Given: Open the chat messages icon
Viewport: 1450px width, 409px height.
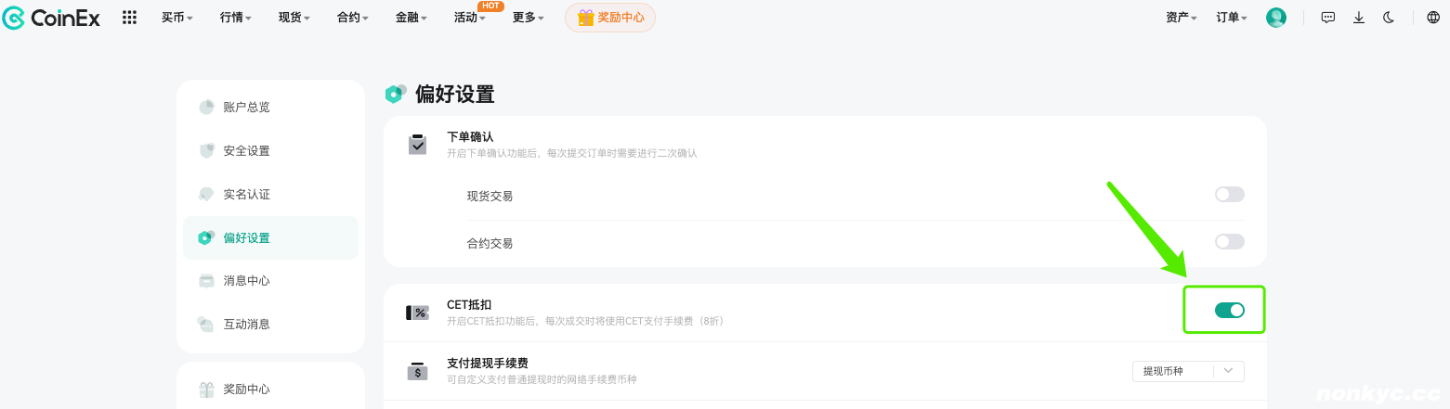Looking at the screenshot, I should point(1328,18).
